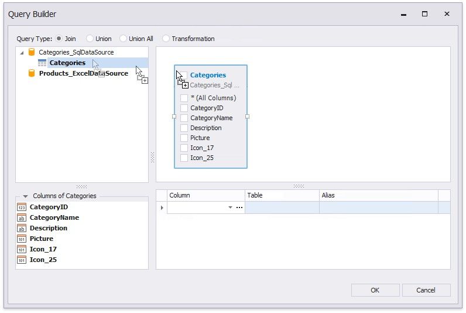Enable the Picture column checkbox
This screenshot has height=313, width=466.
pos(184,138)
